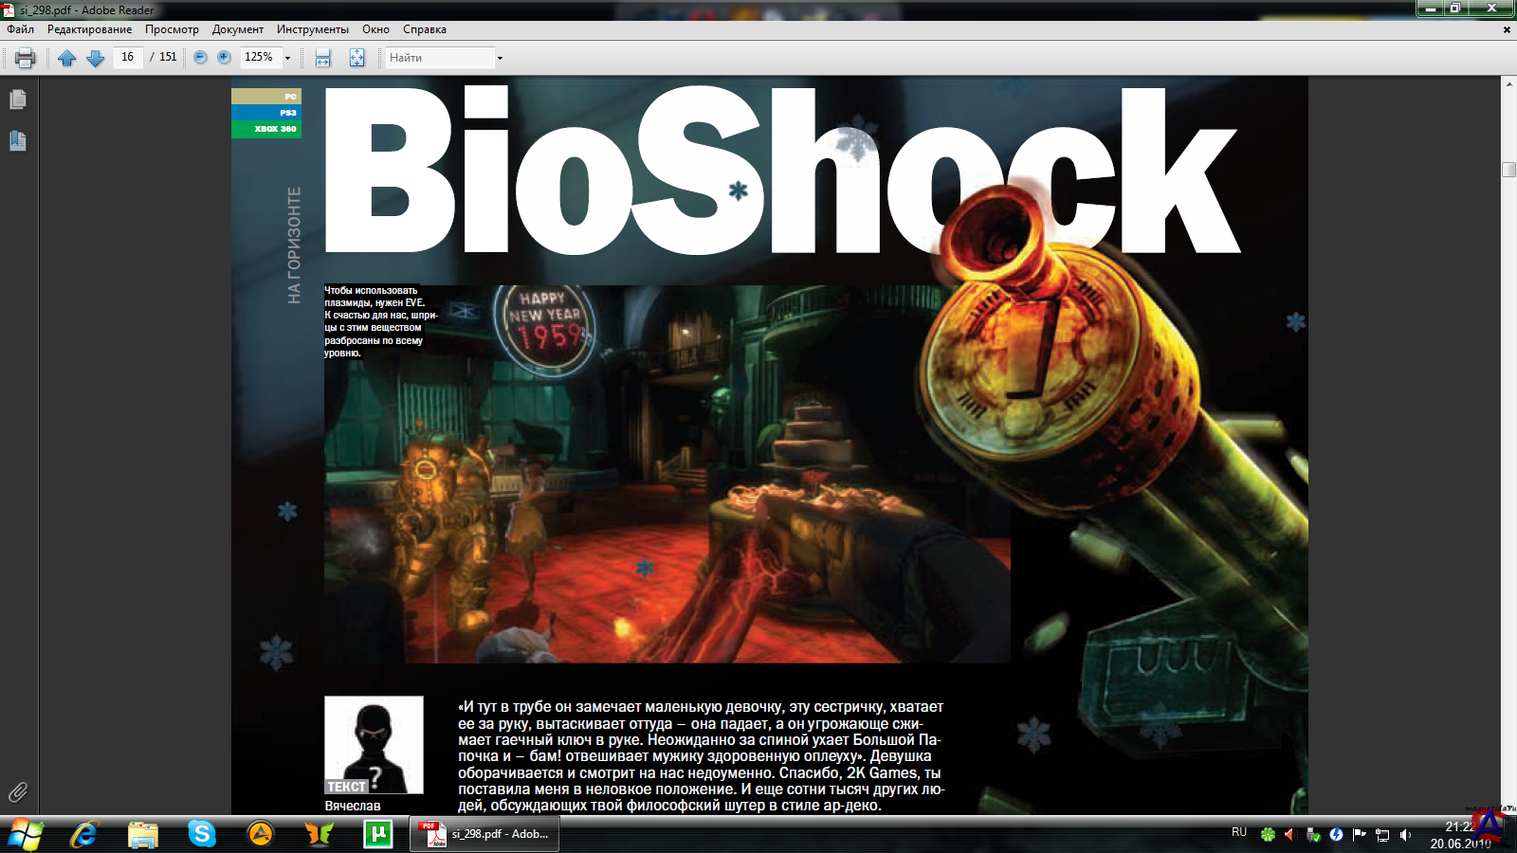Image resolution: width=1517 pixels, height=853 pixels.
Task: Click the fit width scrolling icon
Action: pos(322,58)
